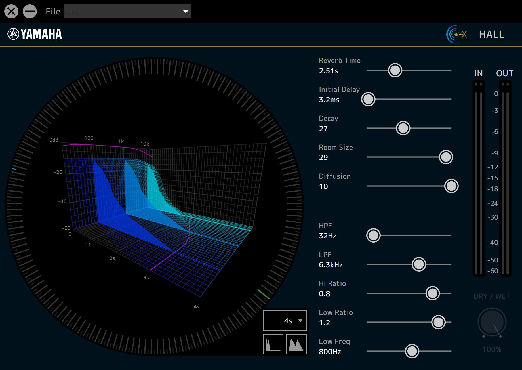This screenshot has width=522, height=370.
Task: Click the HPF slider handle
Action: coord(373,236)
